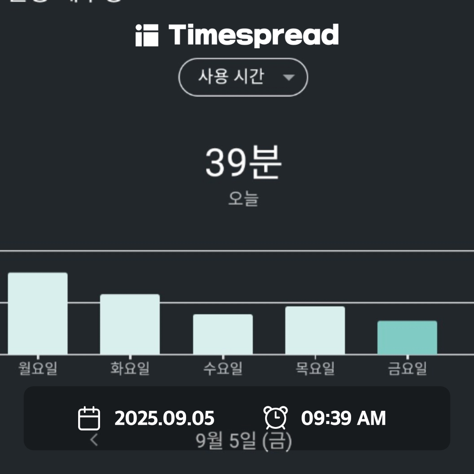This screenshot has width=474, height=474.
Task: Click the 화요일 axis label
Action: pos(130,368)
